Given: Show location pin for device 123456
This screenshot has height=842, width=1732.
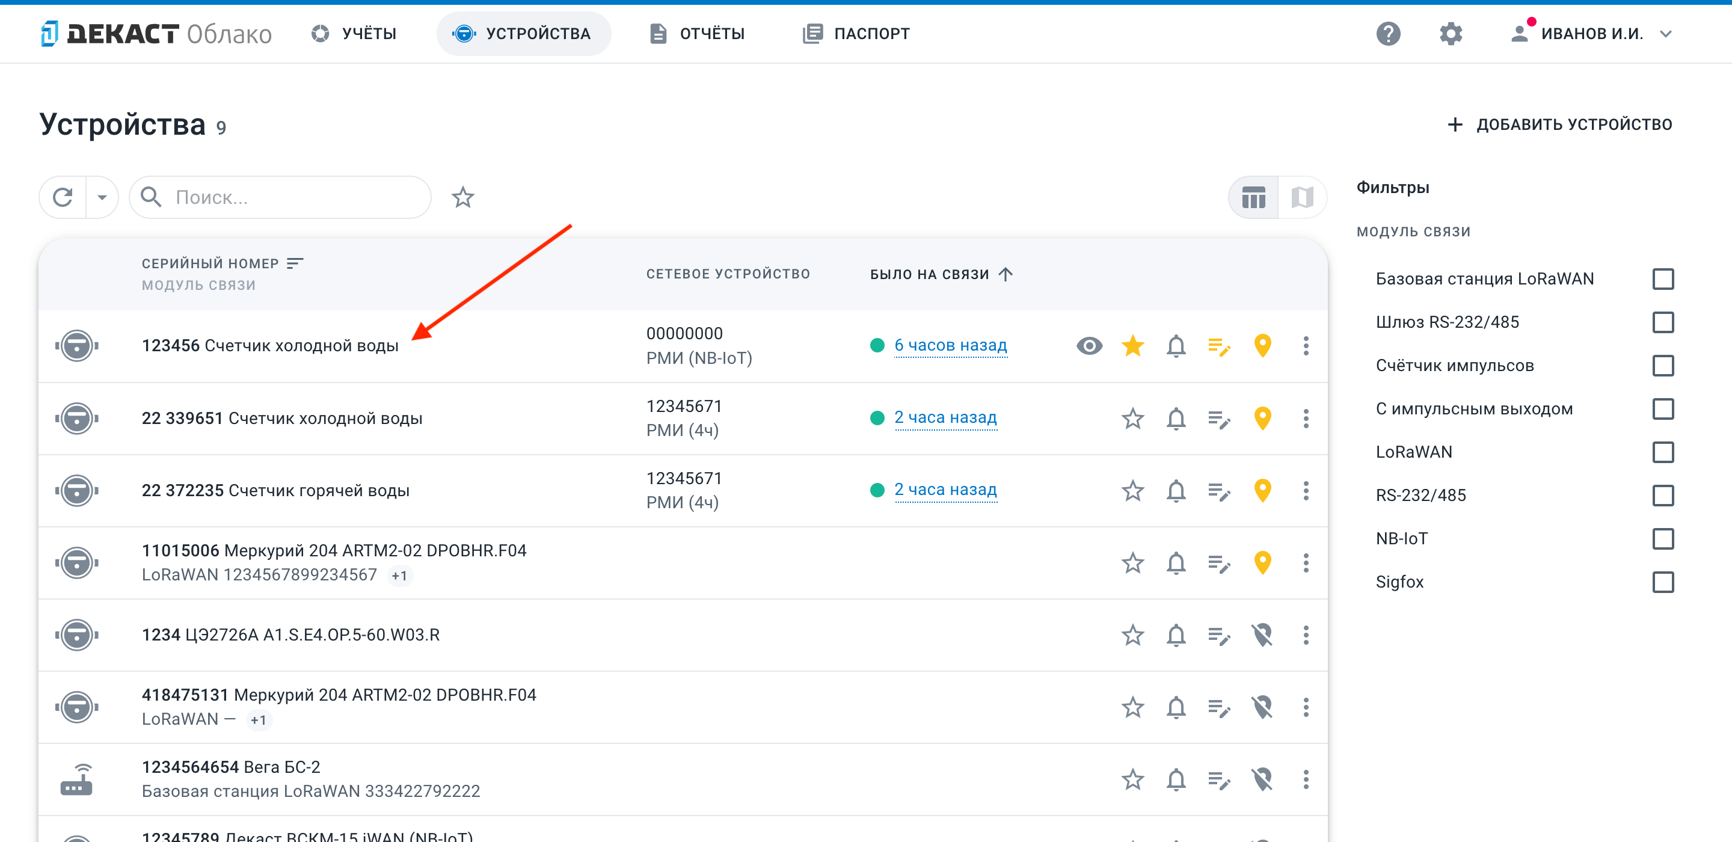Looking at the screenshot, I should (x=1263, y=346).
